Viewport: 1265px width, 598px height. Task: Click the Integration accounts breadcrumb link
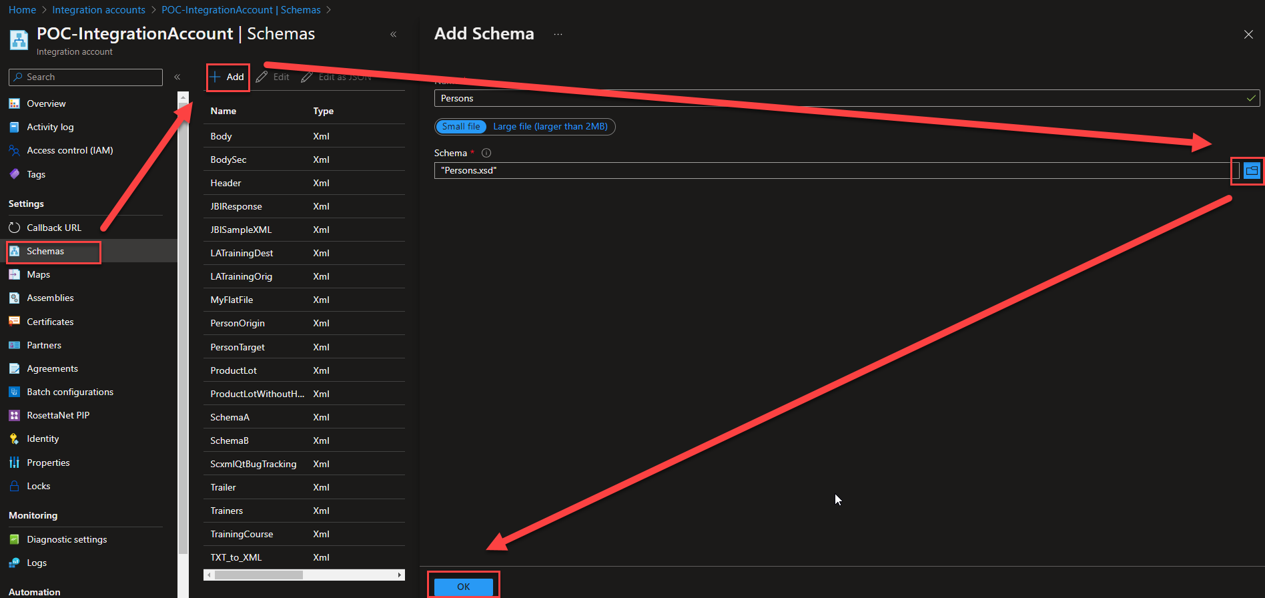pos(99,10)
